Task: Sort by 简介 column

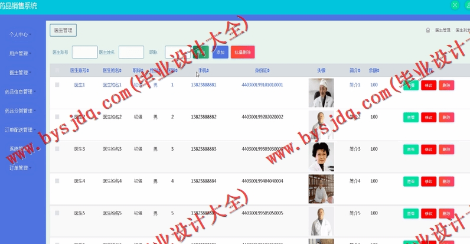Action: pyautogui.click(x=355, y=70)
